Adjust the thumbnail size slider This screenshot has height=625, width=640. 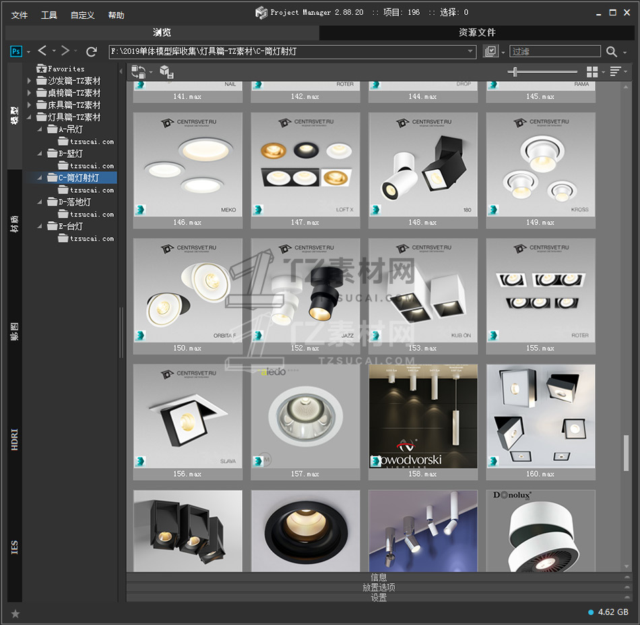(x=516, y=71)
